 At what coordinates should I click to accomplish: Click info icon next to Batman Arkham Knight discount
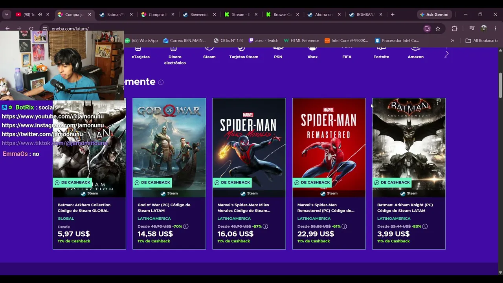[425, 226]
